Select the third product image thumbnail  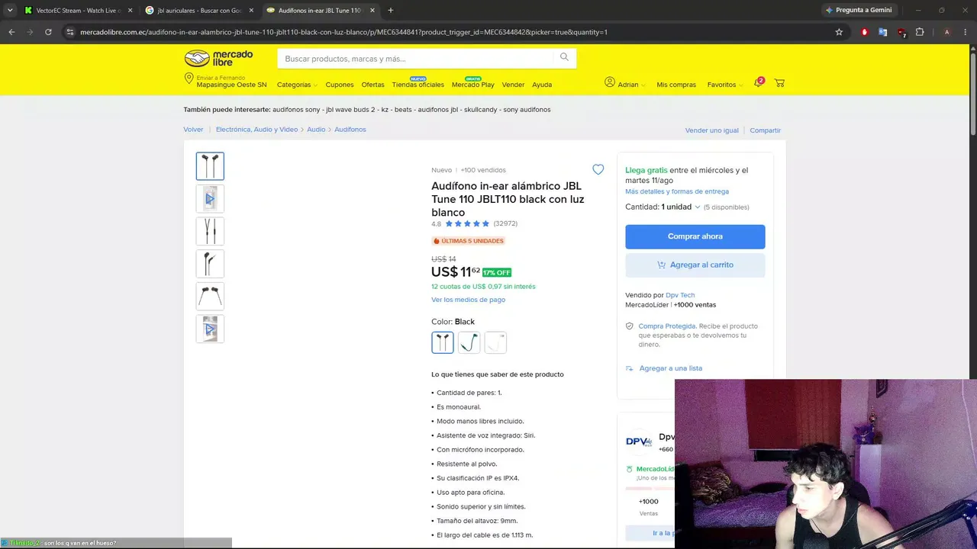tap(210, 231)
